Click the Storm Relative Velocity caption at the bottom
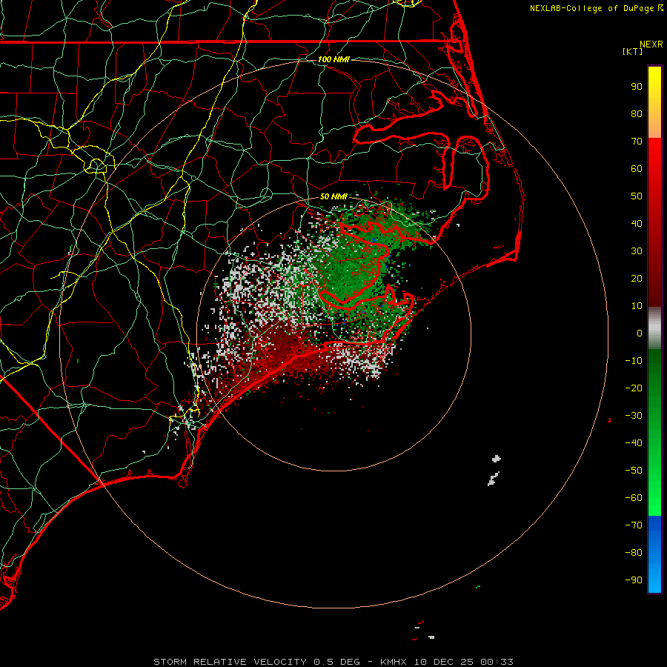Viewport: 667px width, 667px height. pyautogui.click(x=333, y=662)
